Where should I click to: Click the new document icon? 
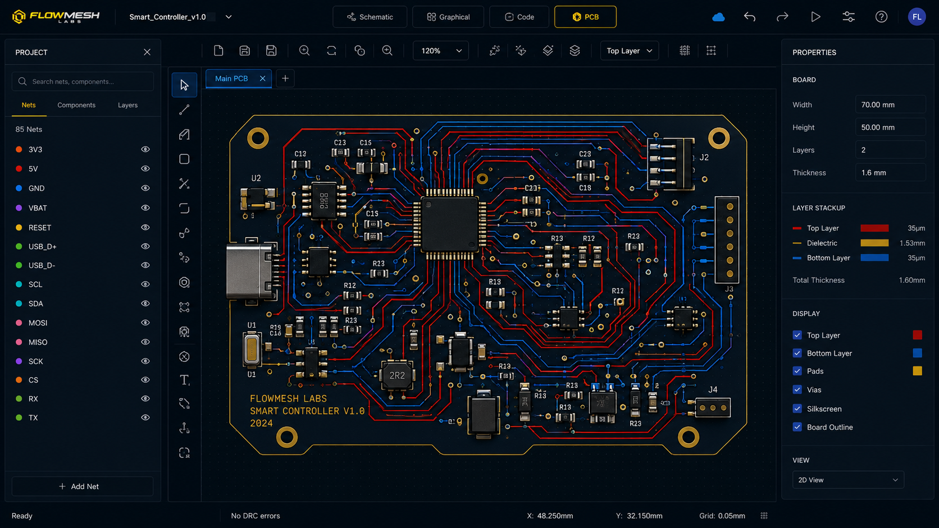218,50
